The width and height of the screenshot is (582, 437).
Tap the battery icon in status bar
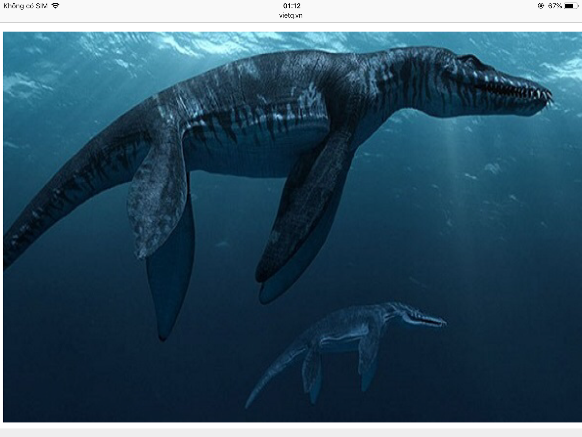click(571, 6)
